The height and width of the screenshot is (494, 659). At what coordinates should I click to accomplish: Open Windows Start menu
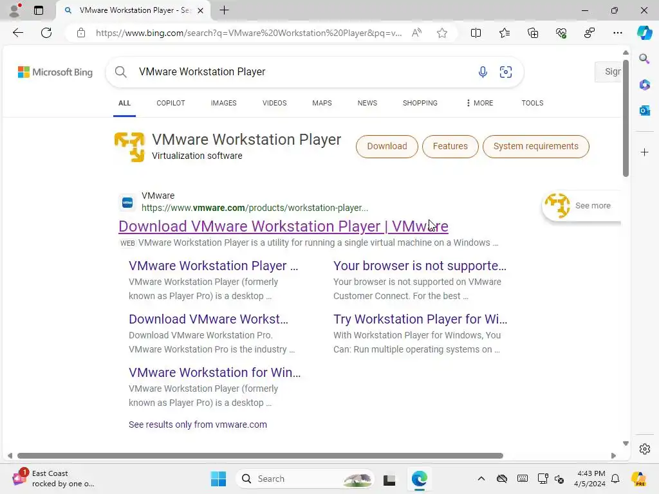(218, 479)
